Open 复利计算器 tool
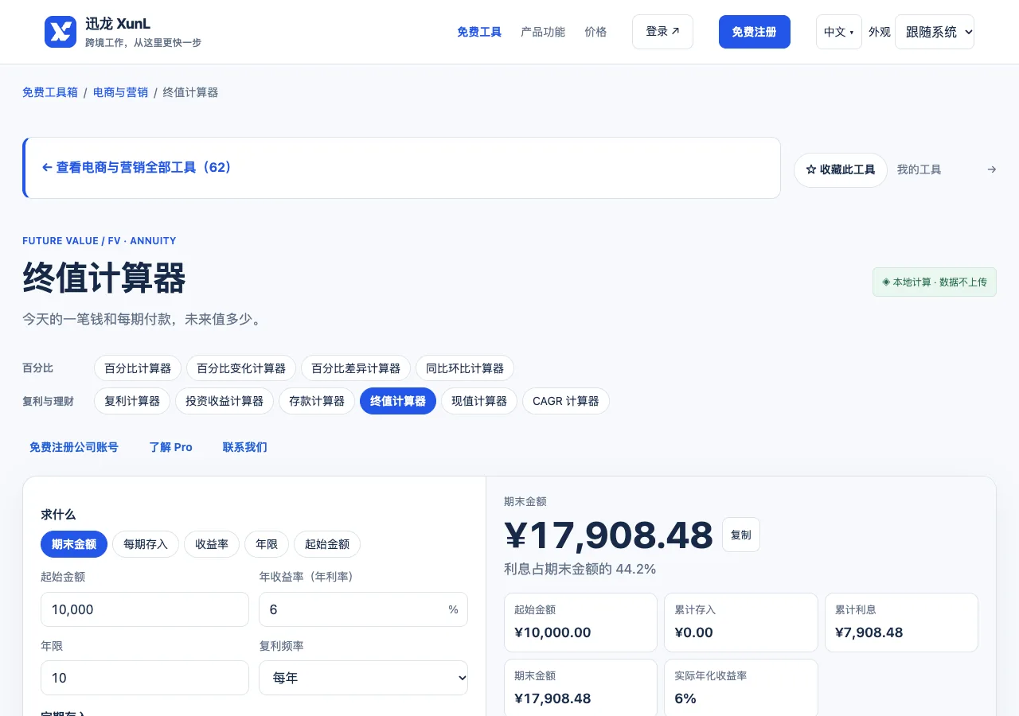 click(x=132, y=401)
